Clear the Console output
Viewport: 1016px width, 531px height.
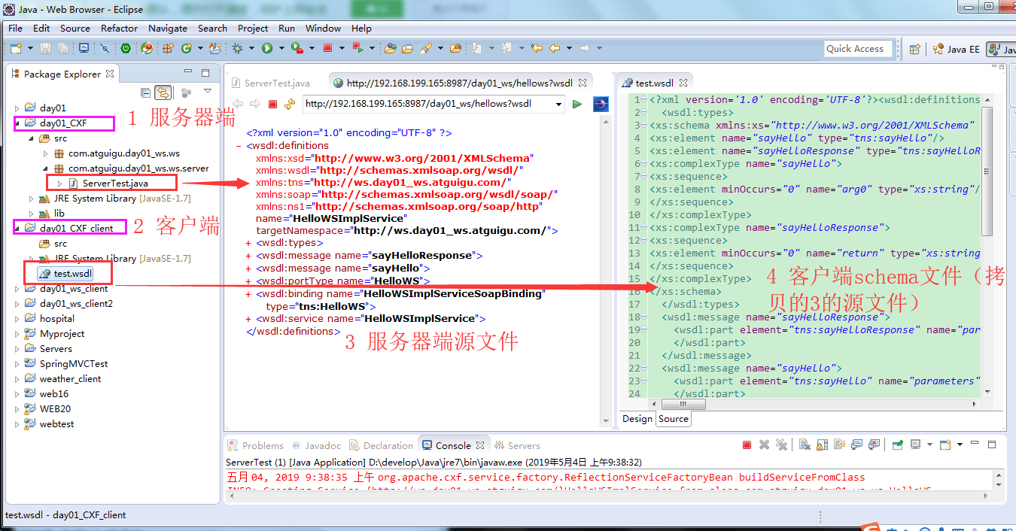pyautogui.click(x=805, y=445)
